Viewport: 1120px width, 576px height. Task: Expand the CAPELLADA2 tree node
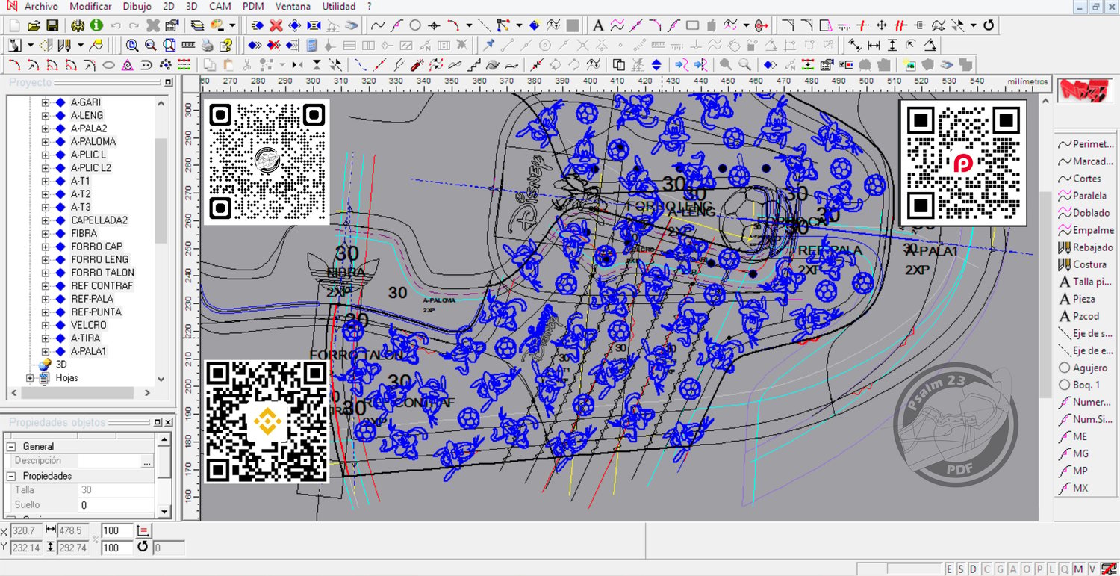46,221
